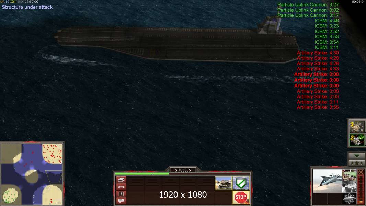Open the overlapping windows options button
The width and height of the screenshot is (366, 206).
[121, 180]
